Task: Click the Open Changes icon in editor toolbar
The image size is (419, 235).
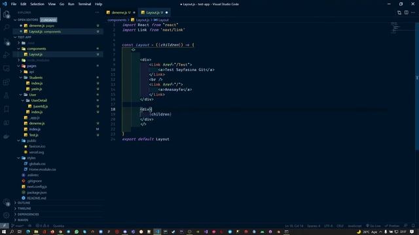Action: (x=399, y=12)
